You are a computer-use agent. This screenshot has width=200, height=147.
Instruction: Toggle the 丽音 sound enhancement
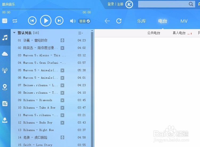(84, 21)
